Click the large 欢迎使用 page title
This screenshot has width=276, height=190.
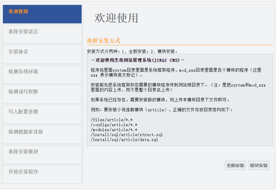click(x=116, y=18)
